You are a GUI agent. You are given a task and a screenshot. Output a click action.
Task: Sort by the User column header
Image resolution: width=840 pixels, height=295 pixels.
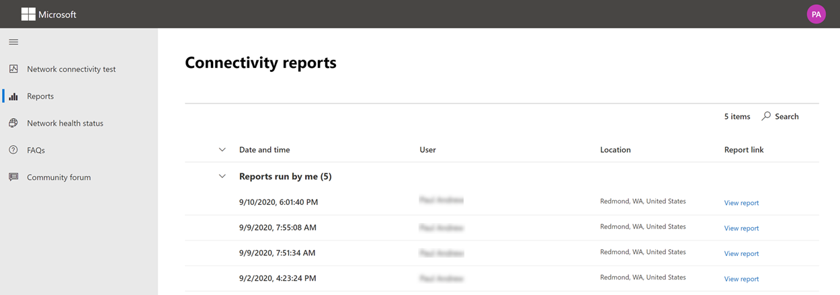[x=427, y=150]
